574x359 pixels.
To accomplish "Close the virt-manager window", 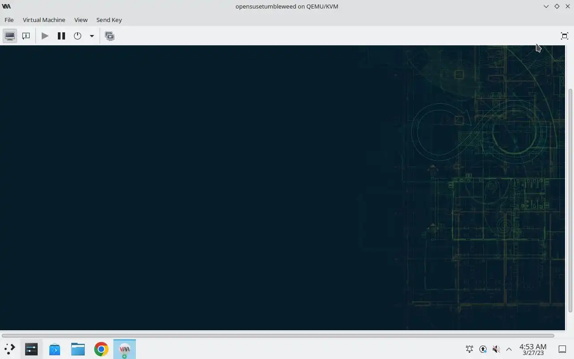I will pyautogui.click(x=568, y=6).
